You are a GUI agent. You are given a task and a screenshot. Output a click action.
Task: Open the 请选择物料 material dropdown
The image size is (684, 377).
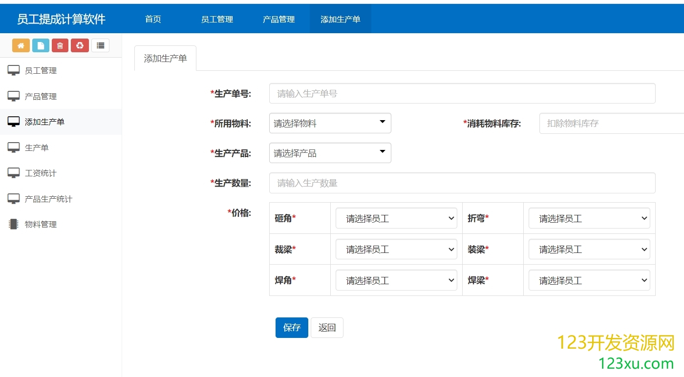click(330, 123)
